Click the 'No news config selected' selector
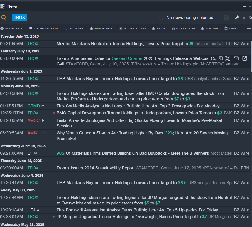The image size is (252, 227). click(x=190, y=18)
